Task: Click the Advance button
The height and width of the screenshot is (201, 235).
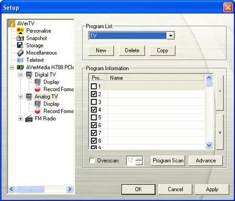Action: (206, 161)
